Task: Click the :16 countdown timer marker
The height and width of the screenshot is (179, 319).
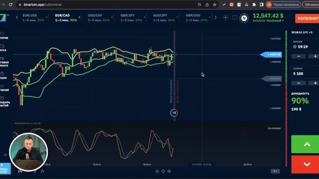Action: (x=174, y=113)
